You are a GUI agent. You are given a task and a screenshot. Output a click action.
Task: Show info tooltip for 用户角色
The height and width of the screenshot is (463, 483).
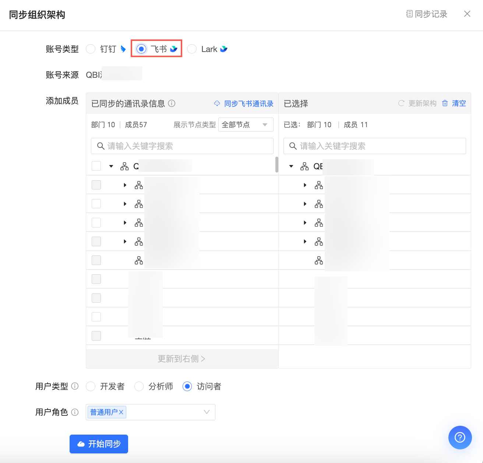pyautogui.click(x=75, y=412)
